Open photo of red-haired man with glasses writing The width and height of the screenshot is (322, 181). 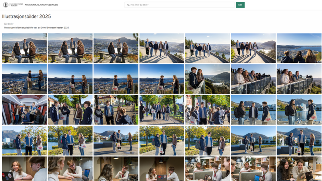coord(70,169)
